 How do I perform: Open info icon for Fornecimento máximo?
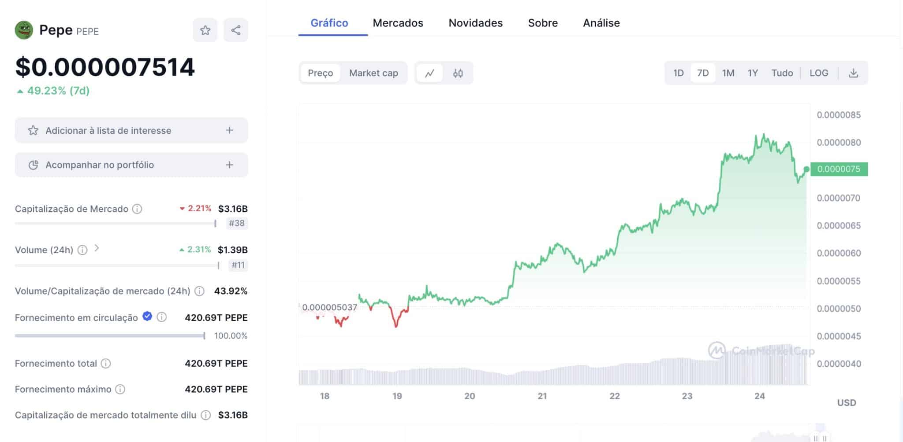coord(120,389)
